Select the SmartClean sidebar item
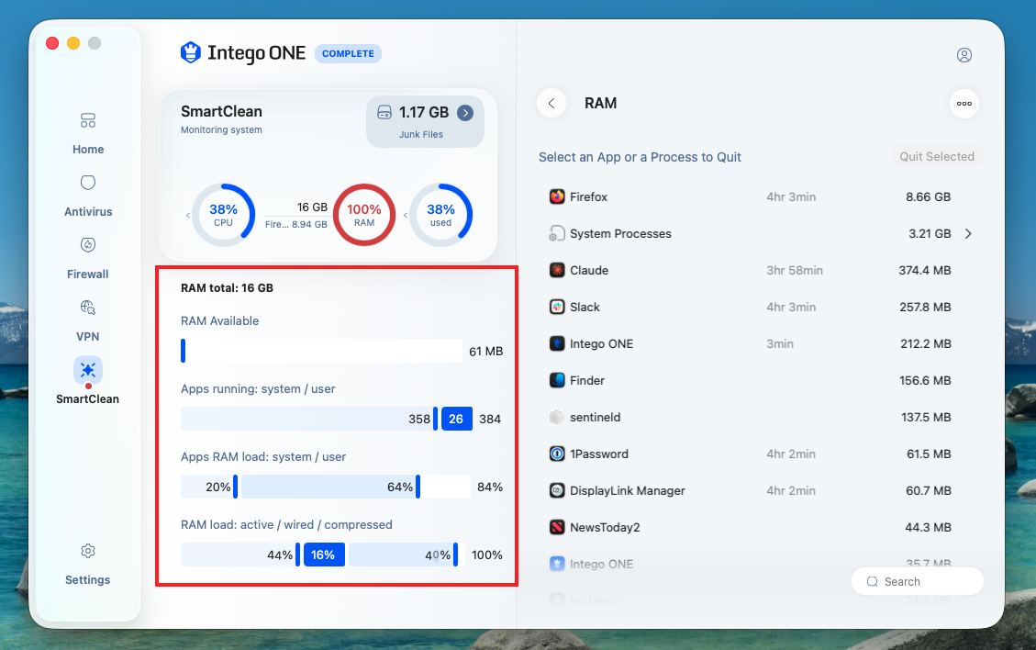 click(x=88, y=382)
